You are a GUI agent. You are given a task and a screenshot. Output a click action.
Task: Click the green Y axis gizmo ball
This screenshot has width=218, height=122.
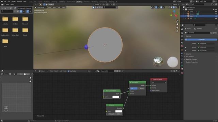171,15
